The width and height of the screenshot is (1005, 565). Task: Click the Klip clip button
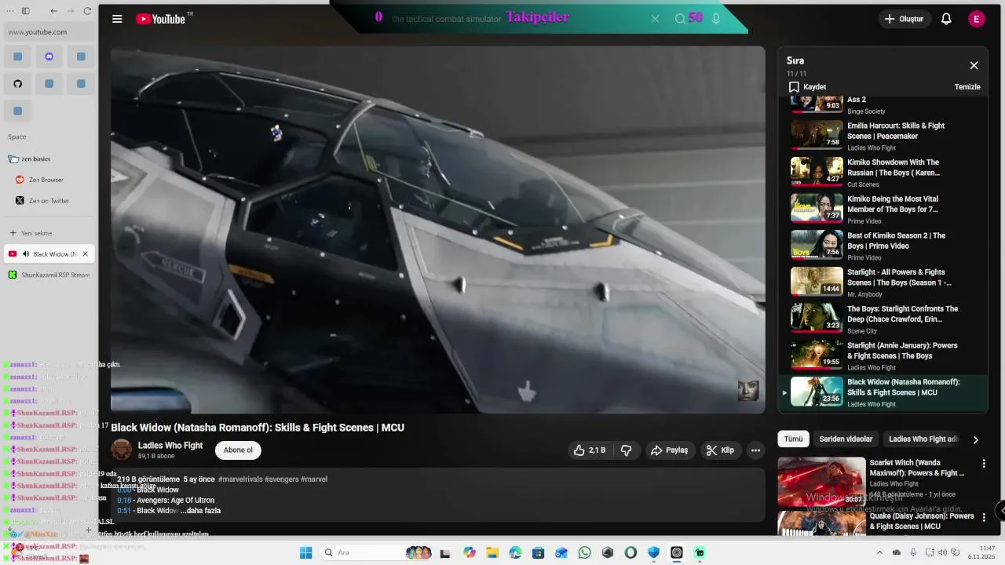click(720, 450)
